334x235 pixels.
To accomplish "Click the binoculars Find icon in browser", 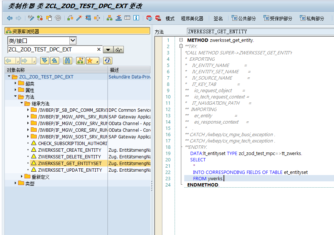I will tap(67, 61).
